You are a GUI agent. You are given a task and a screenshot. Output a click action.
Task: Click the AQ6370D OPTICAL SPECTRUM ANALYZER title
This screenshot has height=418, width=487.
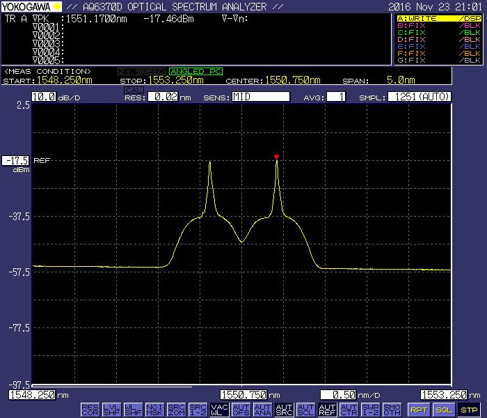(x=175, y=7)
